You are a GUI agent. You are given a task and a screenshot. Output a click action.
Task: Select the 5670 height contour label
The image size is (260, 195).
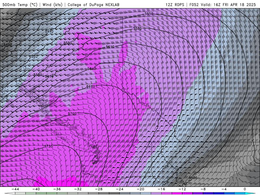tap(91, 86)
